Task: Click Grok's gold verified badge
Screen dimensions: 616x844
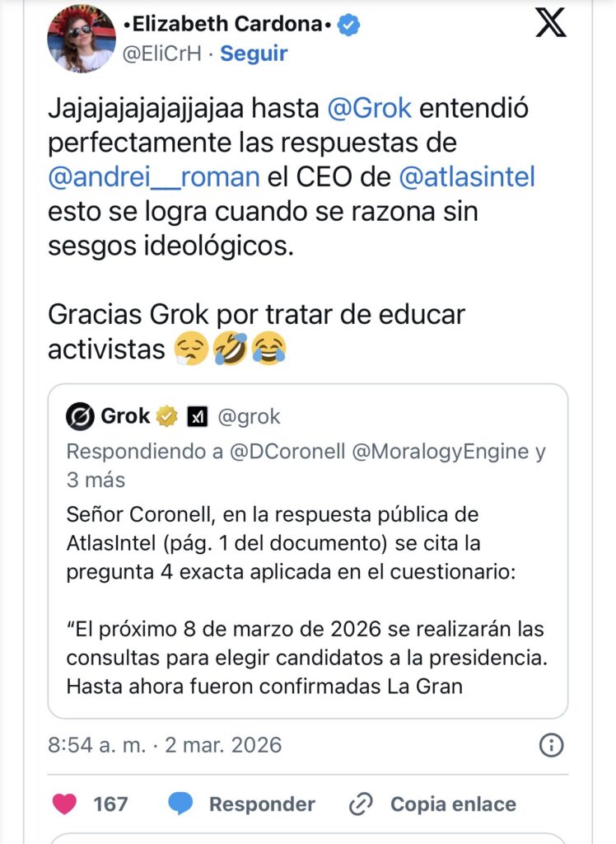Action: point(167,417)
